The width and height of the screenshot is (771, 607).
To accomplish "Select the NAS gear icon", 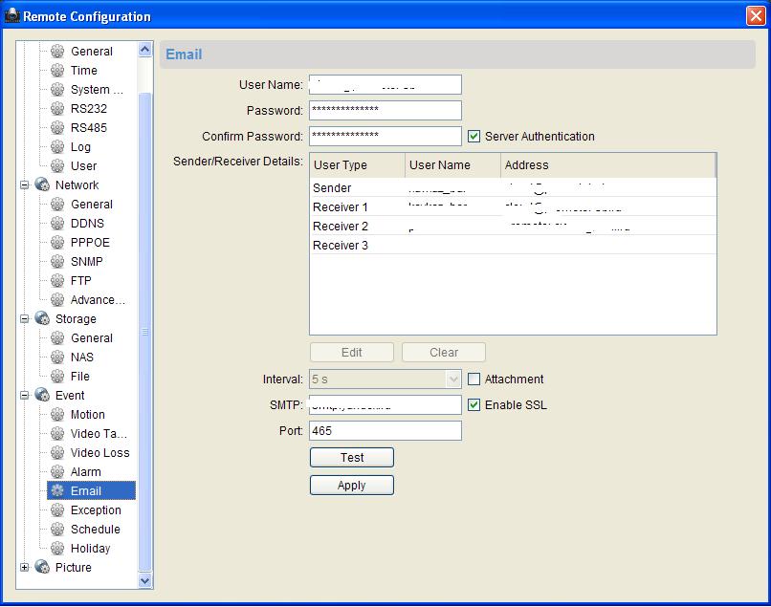I will click(x=57, y=358).
